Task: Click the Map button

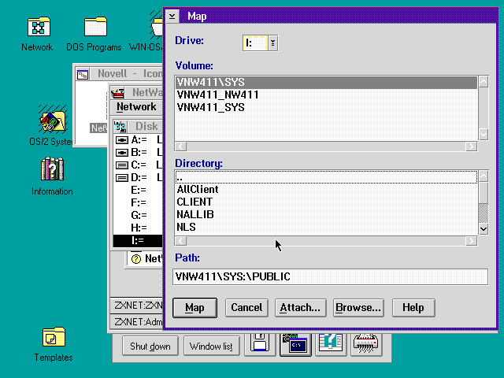Action: pyautogui.click(x=195, y=308)
